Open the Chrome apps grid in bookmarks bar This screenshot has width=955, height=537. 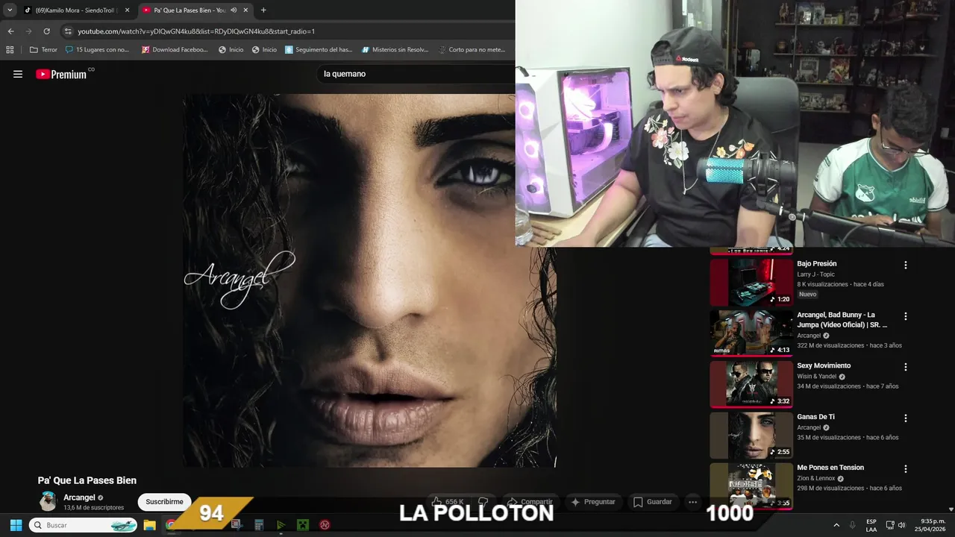coord(10,50)
